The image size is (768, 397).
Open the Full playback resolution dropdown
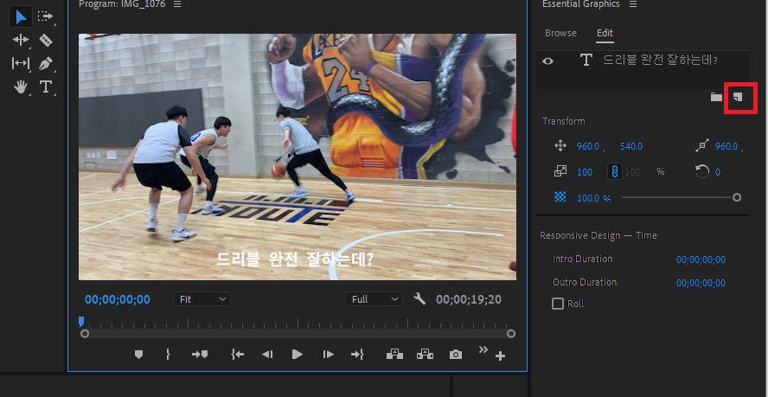(x=374, y=299)
